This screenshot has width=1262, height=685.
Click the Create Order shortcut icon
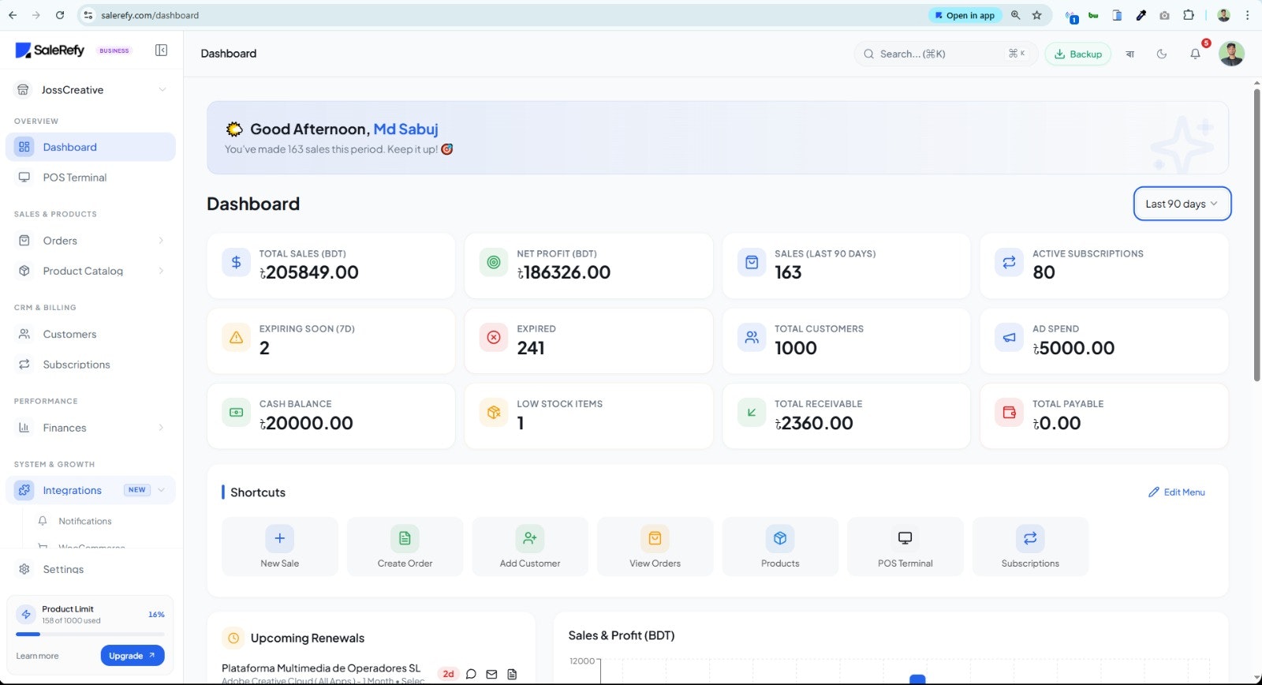pos(405,538)
